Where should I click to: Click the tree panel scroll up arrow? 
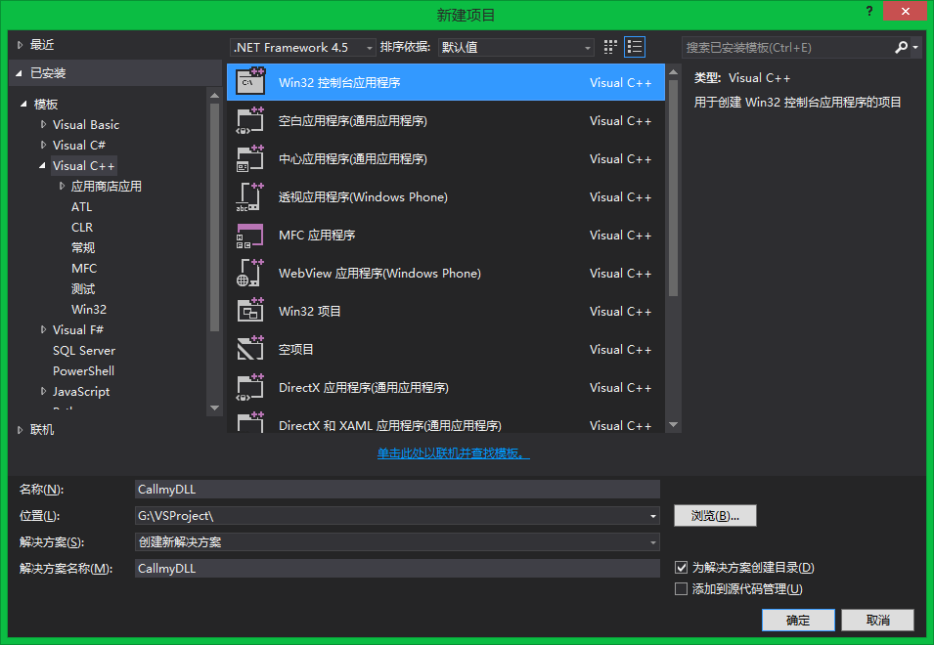coord(214,95)
